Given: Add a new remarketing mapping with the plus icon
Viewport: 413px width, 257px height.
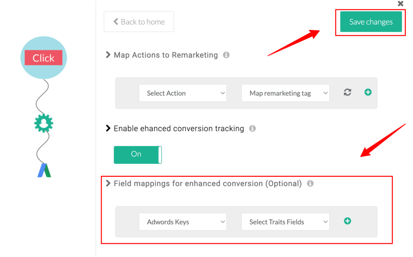Looking at the screenshot, I should (x=368, y=92).
